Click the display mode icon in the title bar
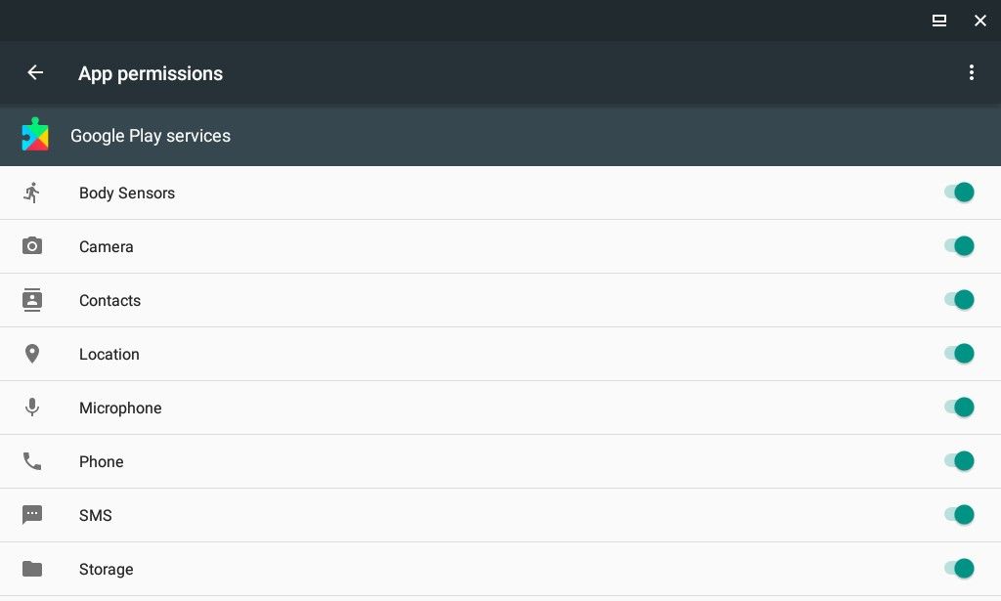This screenshot has width=1001, height=601. [x=938, y=21]
